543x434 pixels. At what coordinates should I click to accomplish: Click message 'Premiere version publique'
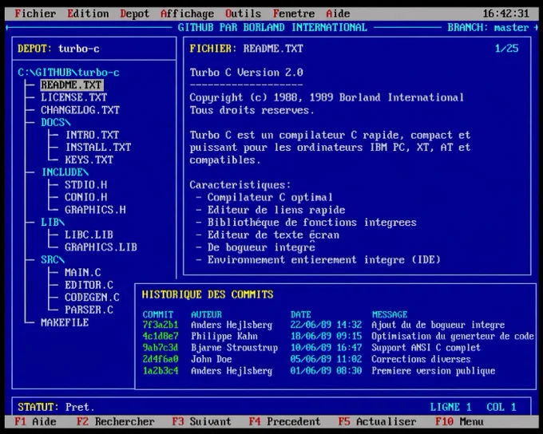tap(434, 371)
